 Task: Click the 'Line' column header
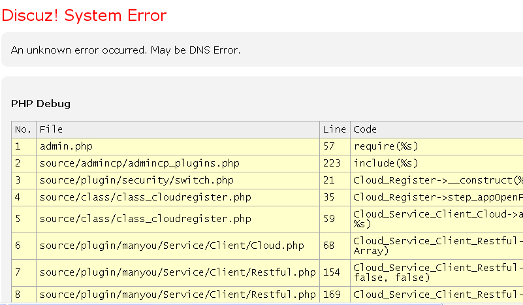334,129
